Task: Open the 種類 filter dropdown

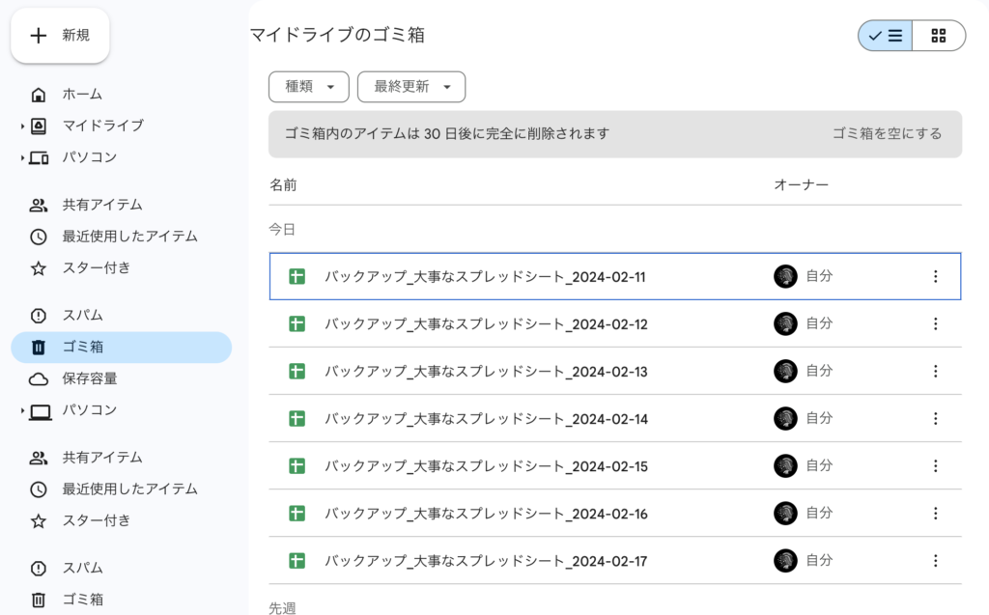Action: point(308,87)
